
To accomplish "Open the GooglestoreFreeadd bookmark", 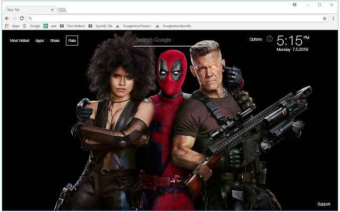I will [x=133, y=26].
